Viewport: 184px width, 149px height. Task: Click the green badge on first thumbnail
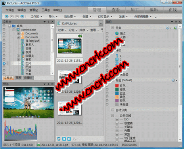tap(80, 36)
